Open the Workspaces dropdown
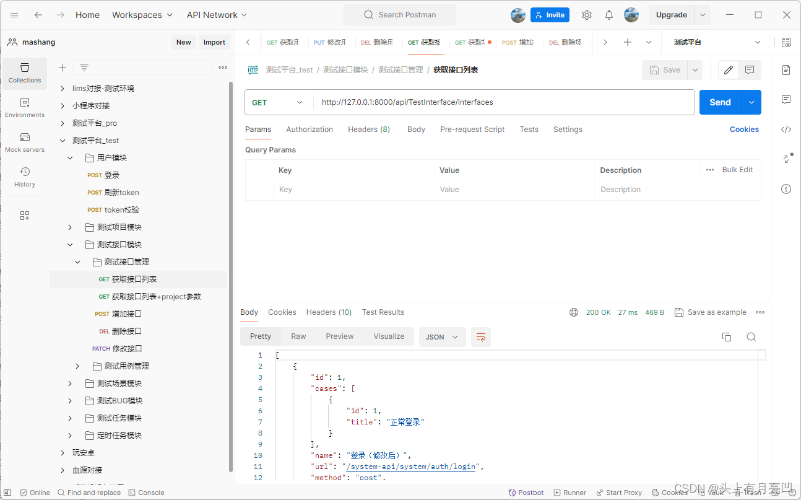Screen dimensions: 801x500 [x=143, y=15]
